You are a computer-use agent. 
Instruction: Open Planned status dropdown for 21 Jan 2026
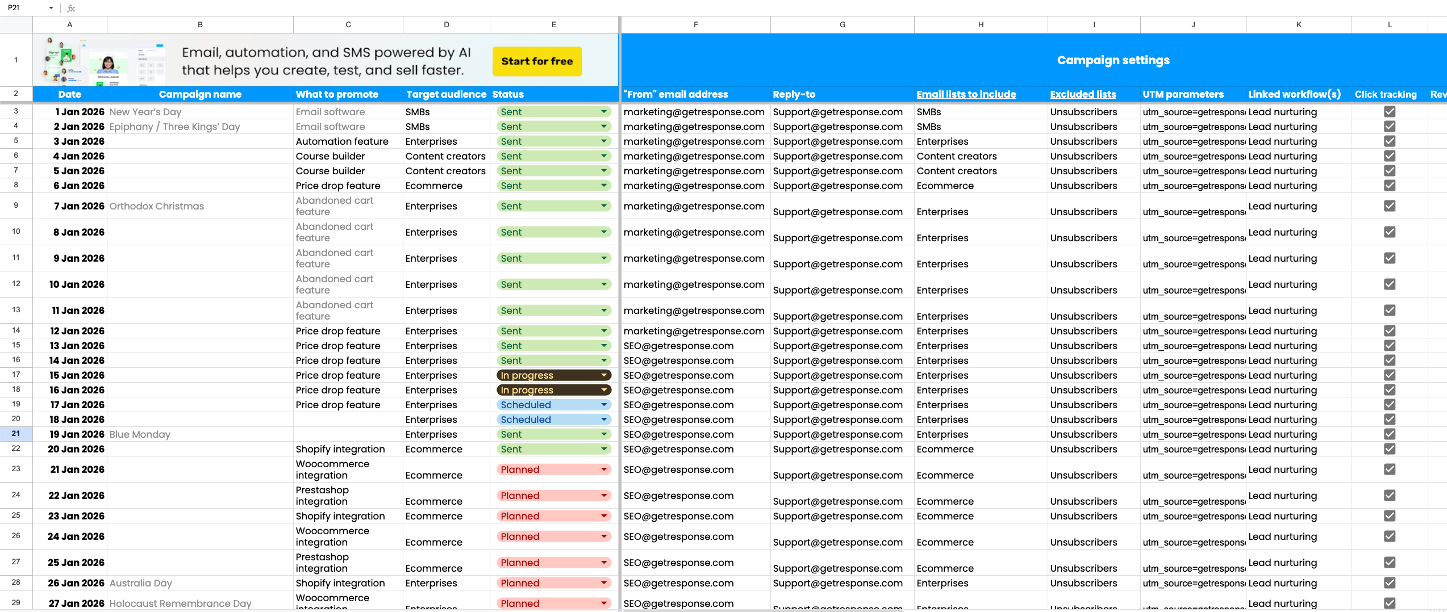[x=604, y=470]
